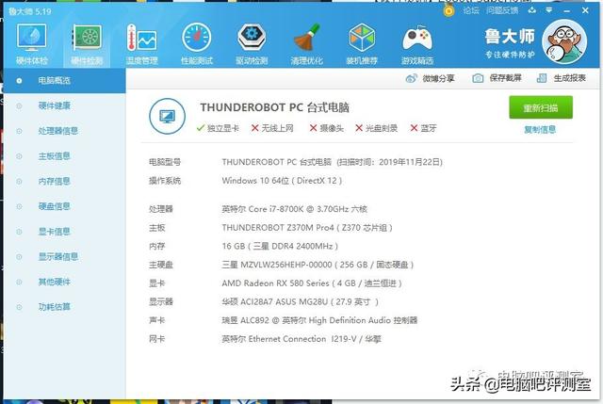Click the Ethernet Connection I219-V value
Image resolution: width=603 pixels, height=404 pixels.
(x=301, y=339)
